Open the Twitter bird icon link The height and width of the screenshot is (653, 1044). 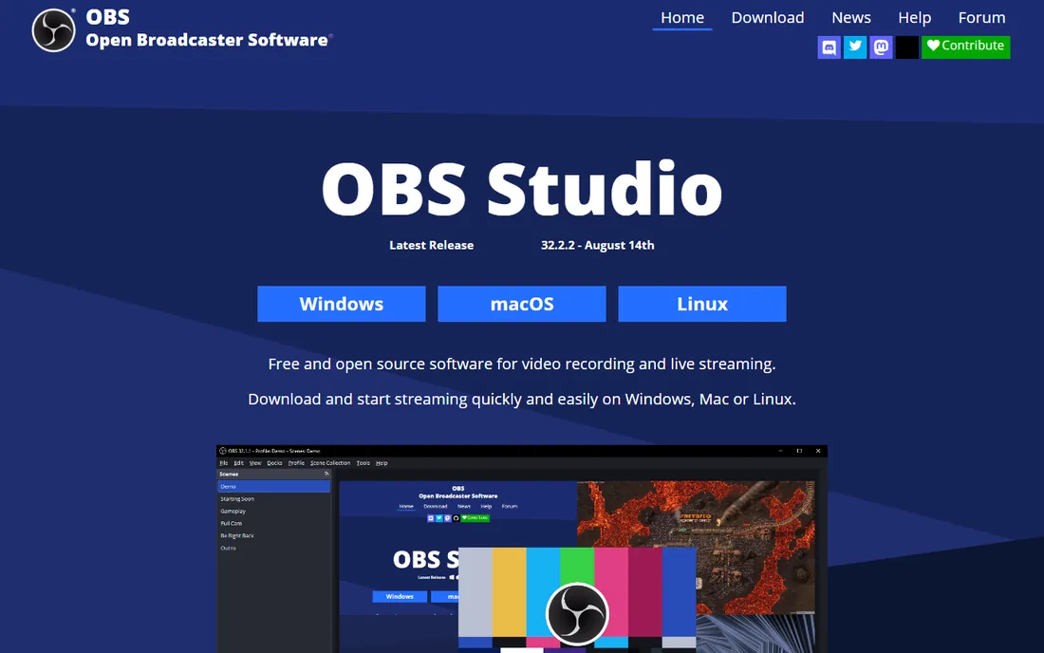coord(855,47)
